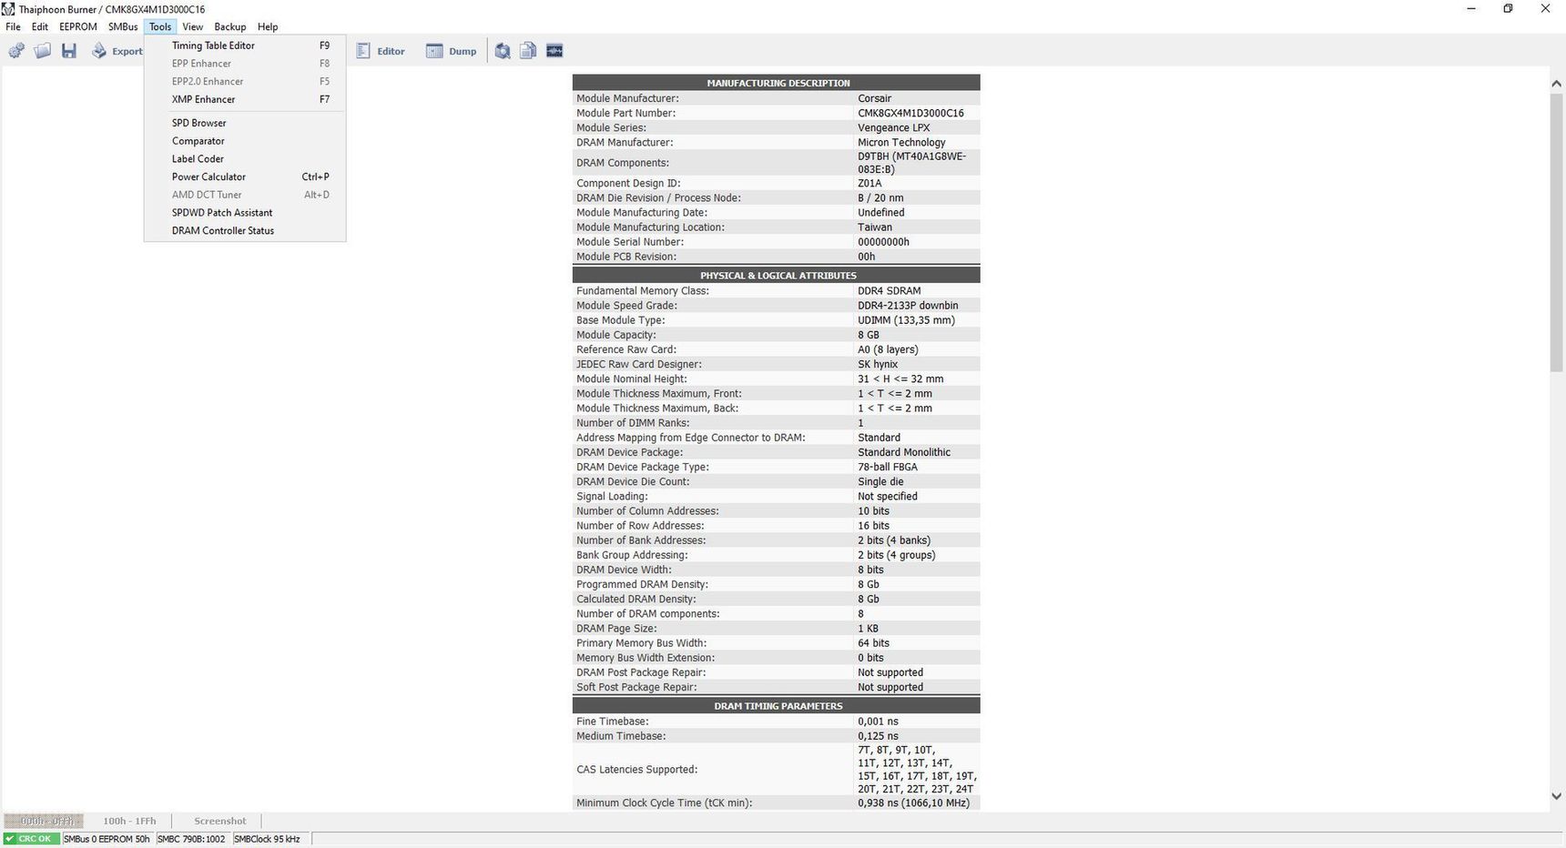Screen dimensions: 1566x848
Task: Click SMBC 790B:1002 status entry
Action: click(x=191, y=839)
